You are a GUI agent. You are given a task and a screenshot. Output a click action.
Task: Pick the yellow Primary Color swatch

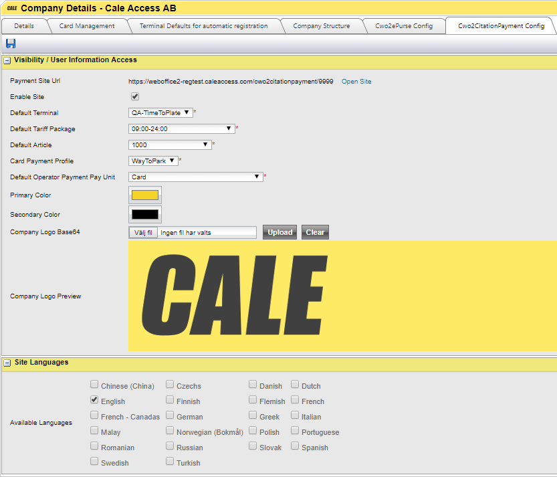145,195
